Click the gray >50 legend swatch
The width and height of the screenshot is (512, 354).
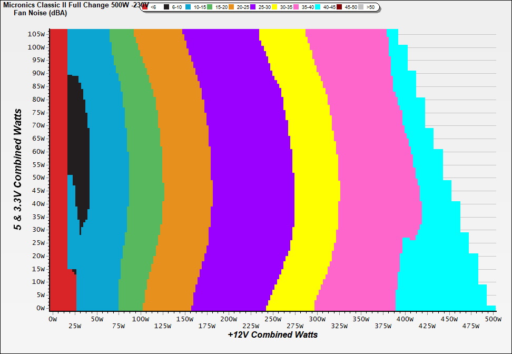[x=361, y=7]
